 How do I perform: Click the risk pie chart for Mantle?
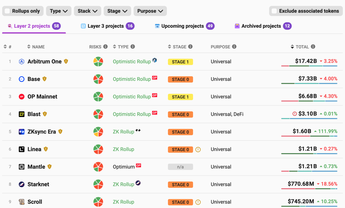point(98,167)
